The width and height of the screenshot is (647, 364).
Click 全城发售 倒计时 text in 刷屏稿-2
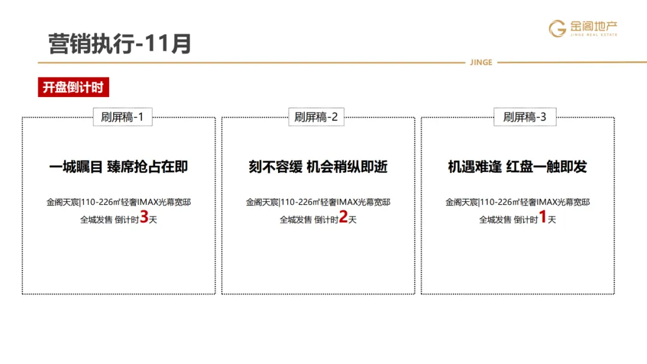[309, 220]
